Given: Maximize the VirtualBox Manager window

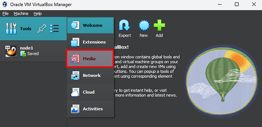Looking at the screenshot, I should (237, 4).
